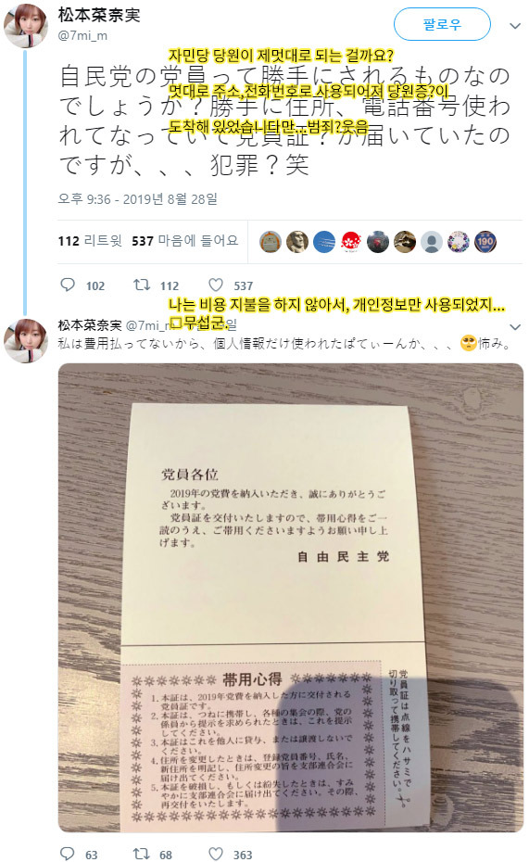Open the first liker avatar with the robot face
The width and height of the screenshot is (529, 862).
(271, 242)
